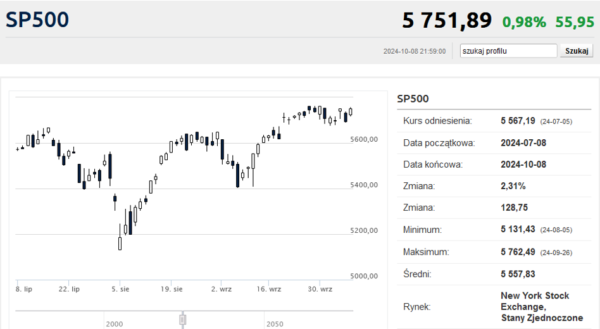Click the 5. sie date axis label

[120, 289]
